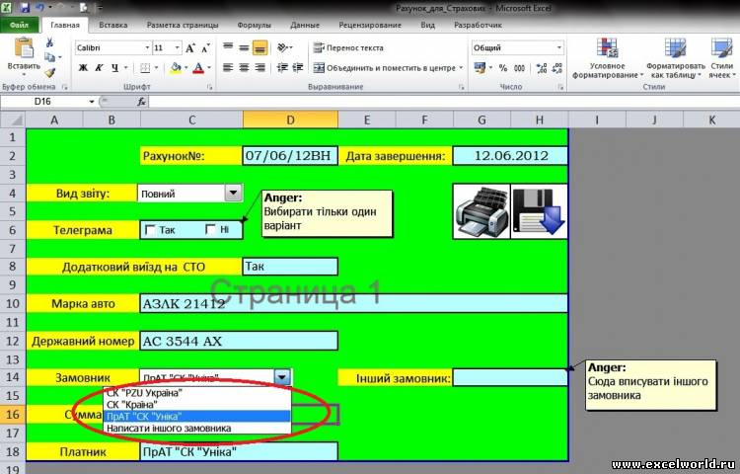
Task: Click the floppy disk save picture button
Action: point(539,211)
